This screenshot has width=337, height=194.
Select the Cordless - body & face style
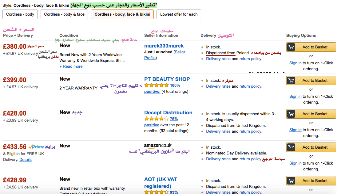point(64,14)
